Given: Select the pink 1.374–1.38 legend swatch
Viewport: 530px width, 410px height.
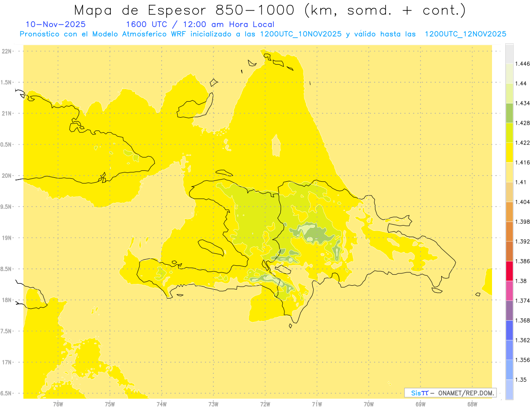Looking at the screenshot, I should 509,291.
